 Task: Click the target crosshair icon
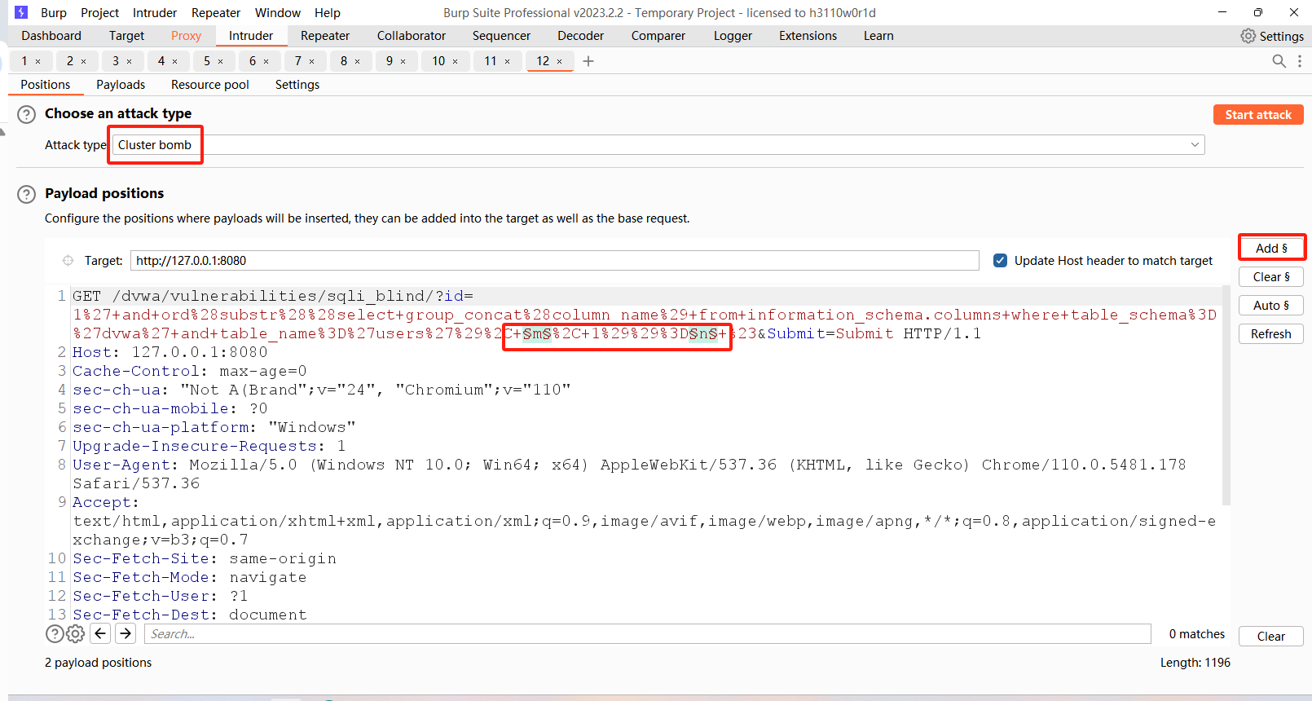pyautogui.click(x=68, y=261)
